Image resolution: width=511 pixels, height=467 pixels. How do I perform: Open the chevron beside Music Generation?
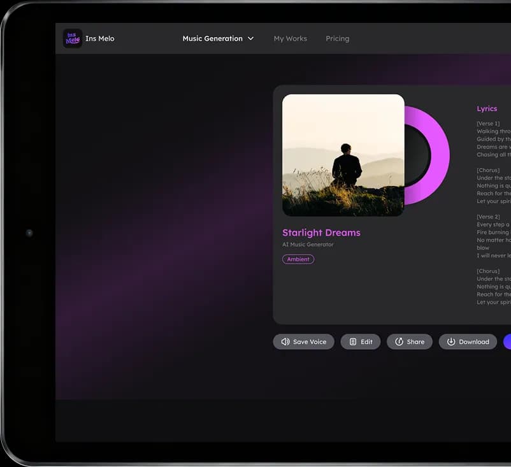coord(251,39)
